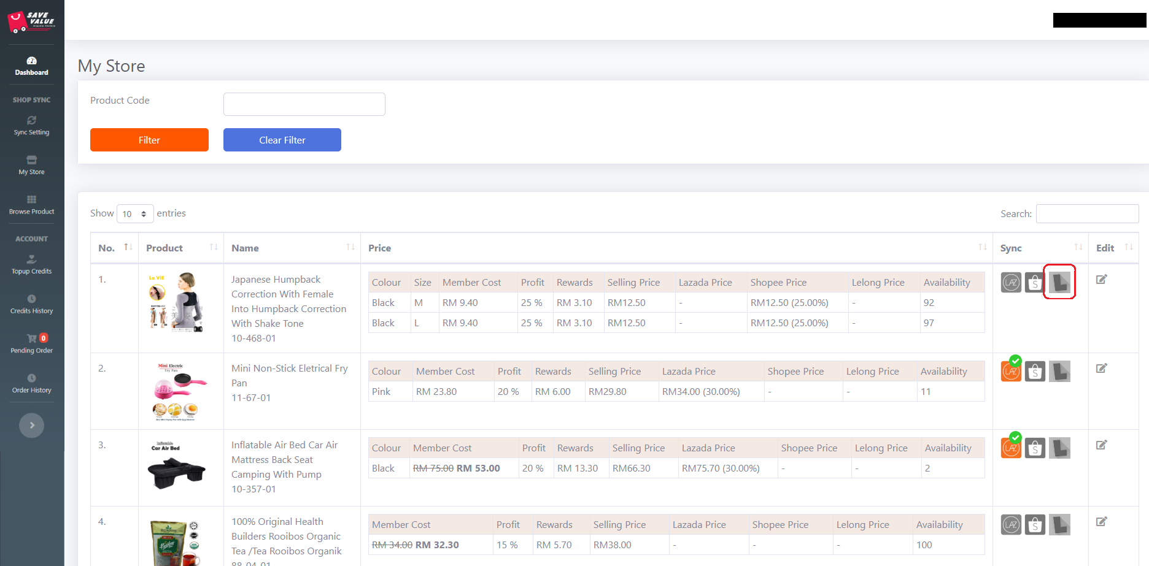Open Browse Product in the sidebar
This screenshot has width=1149, height=566.
[x=32, y=205]
